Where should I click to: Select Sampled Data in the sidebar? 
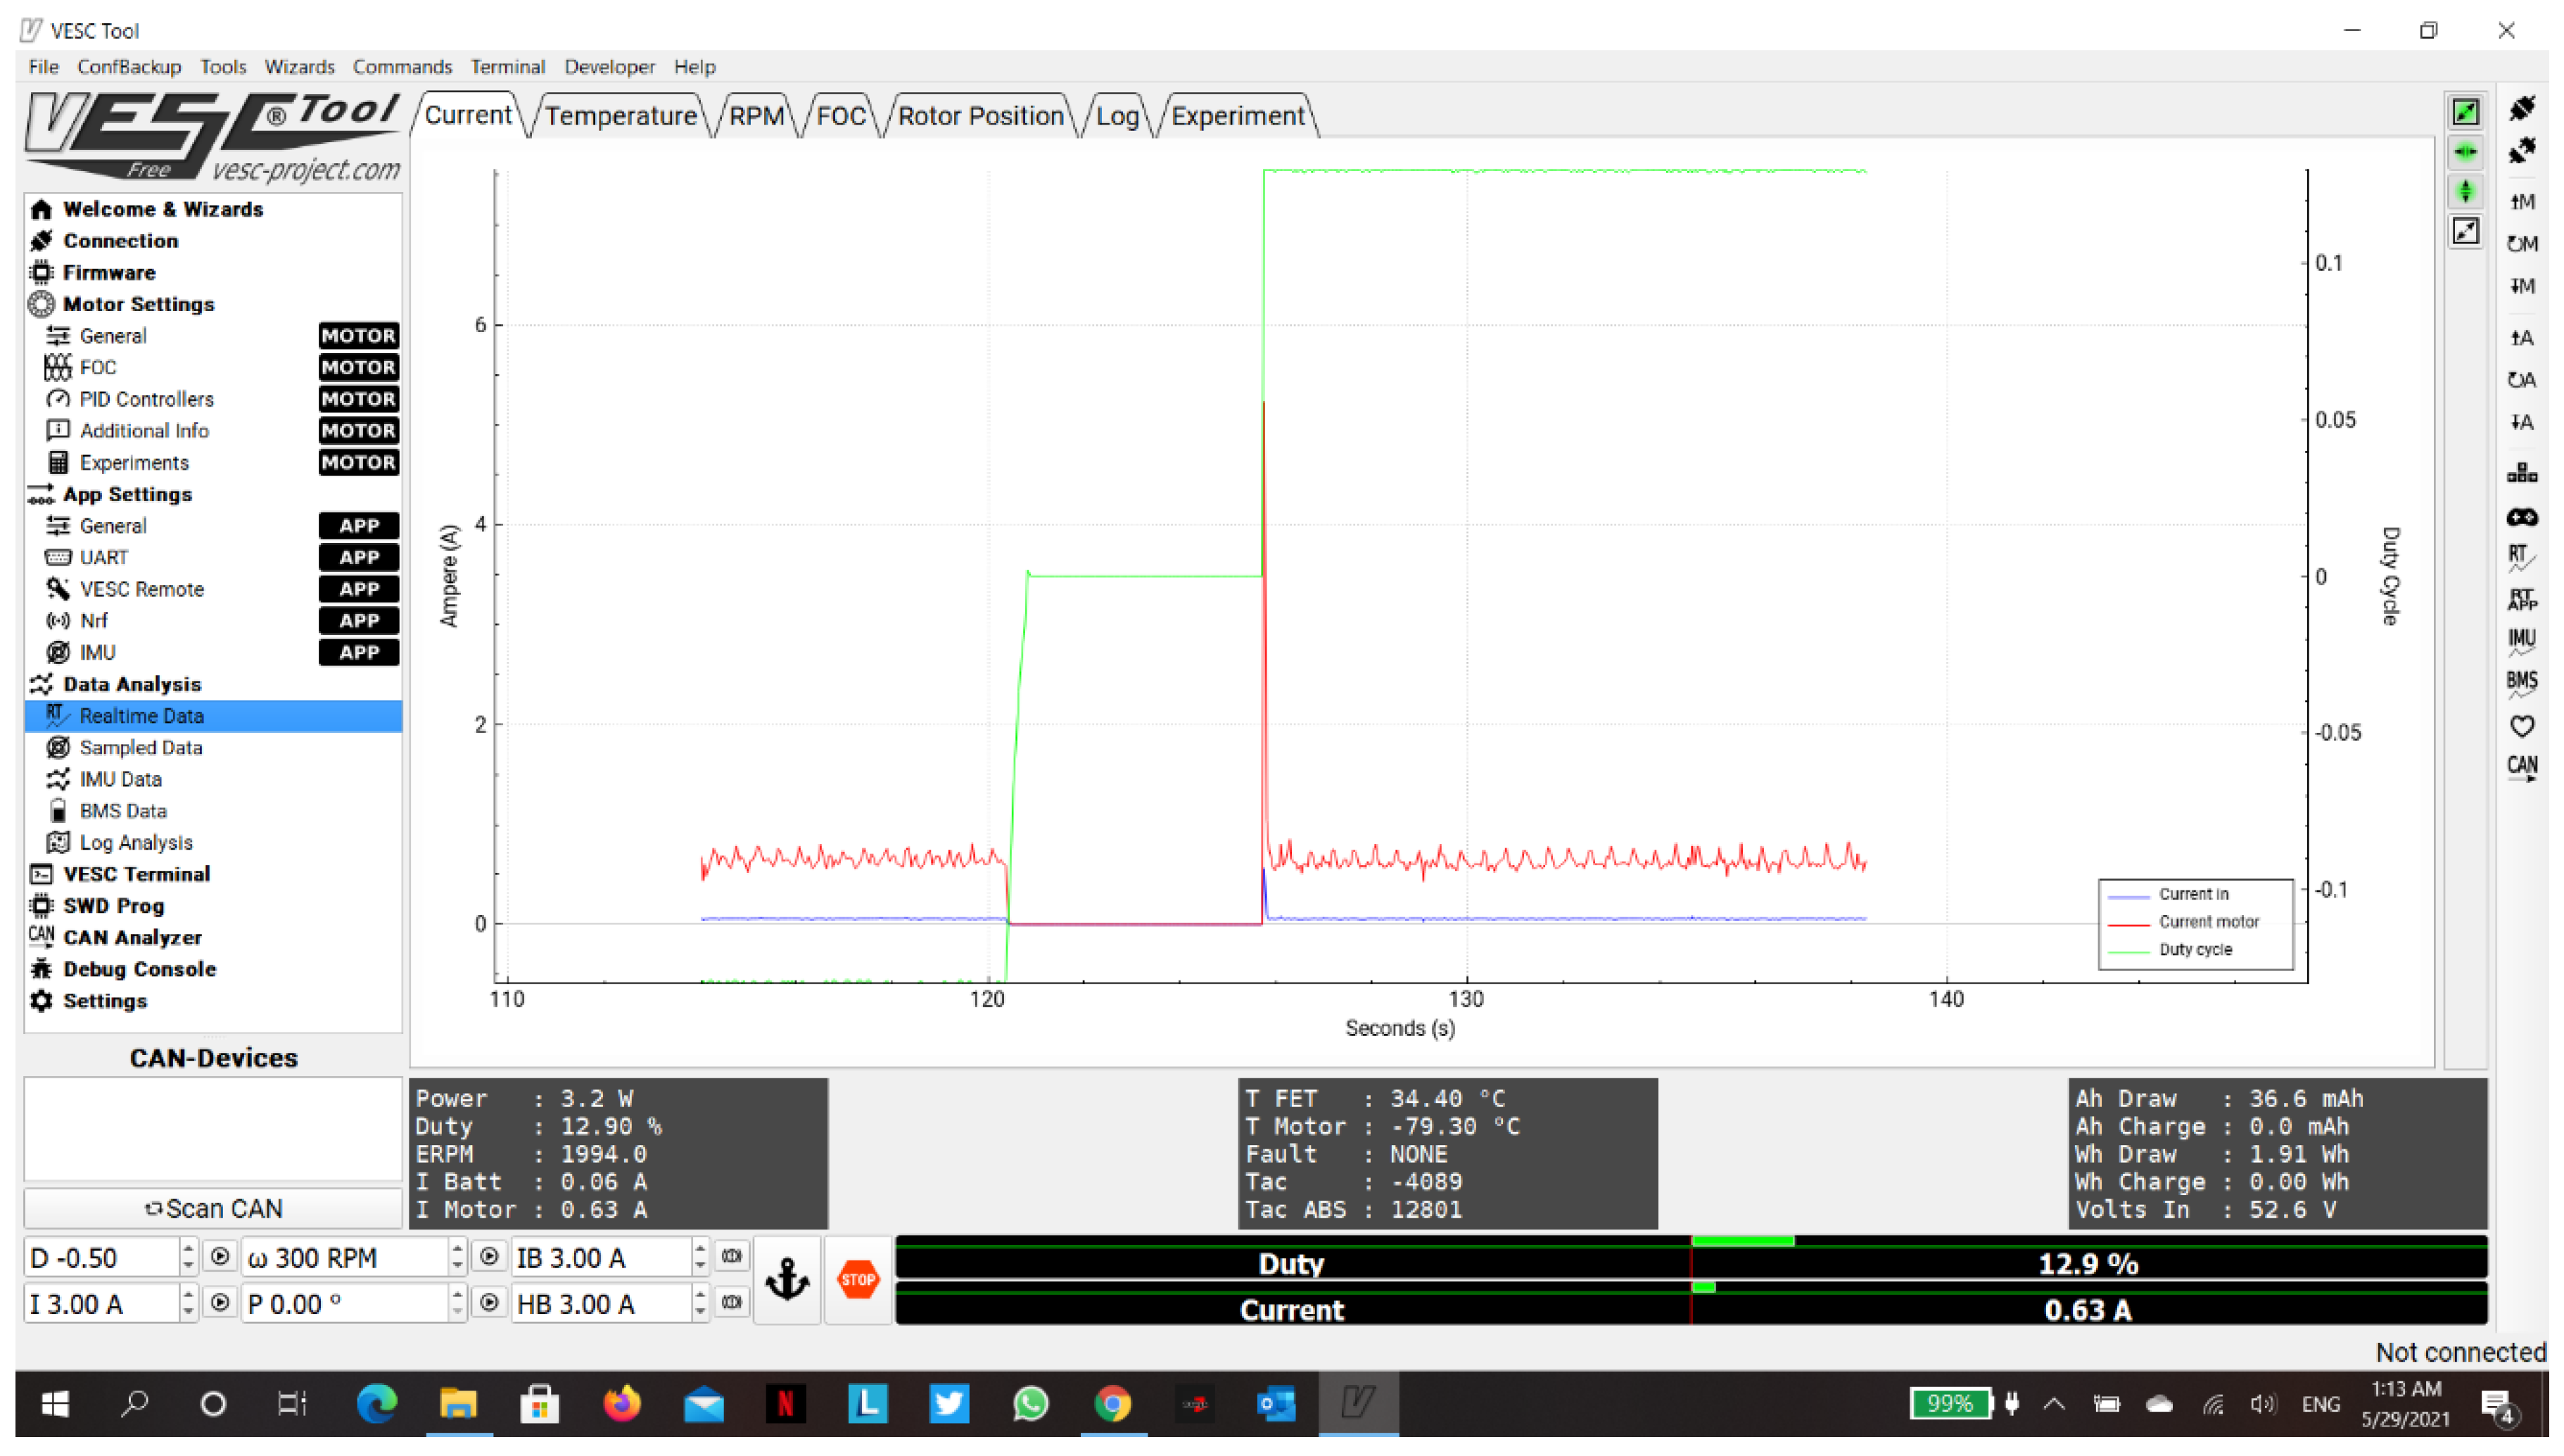[x=140, y=747]
